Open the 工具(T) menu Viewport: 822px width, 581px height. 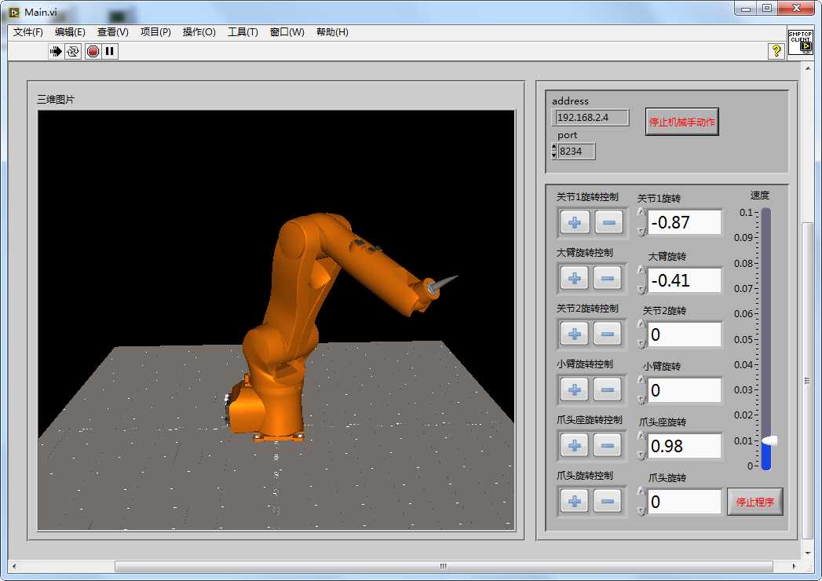pyautogui.click(x=243, y=32)
